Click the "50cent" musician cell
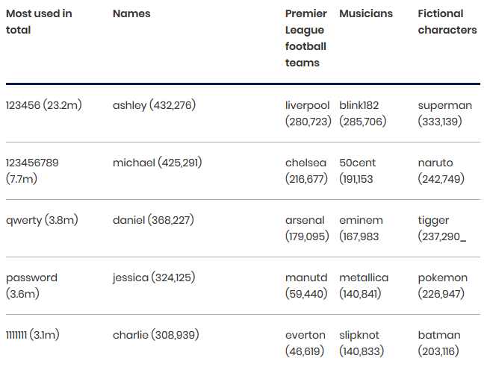Image resolution: width=484 pixels, height=370 pixels. tap(359, 171)
